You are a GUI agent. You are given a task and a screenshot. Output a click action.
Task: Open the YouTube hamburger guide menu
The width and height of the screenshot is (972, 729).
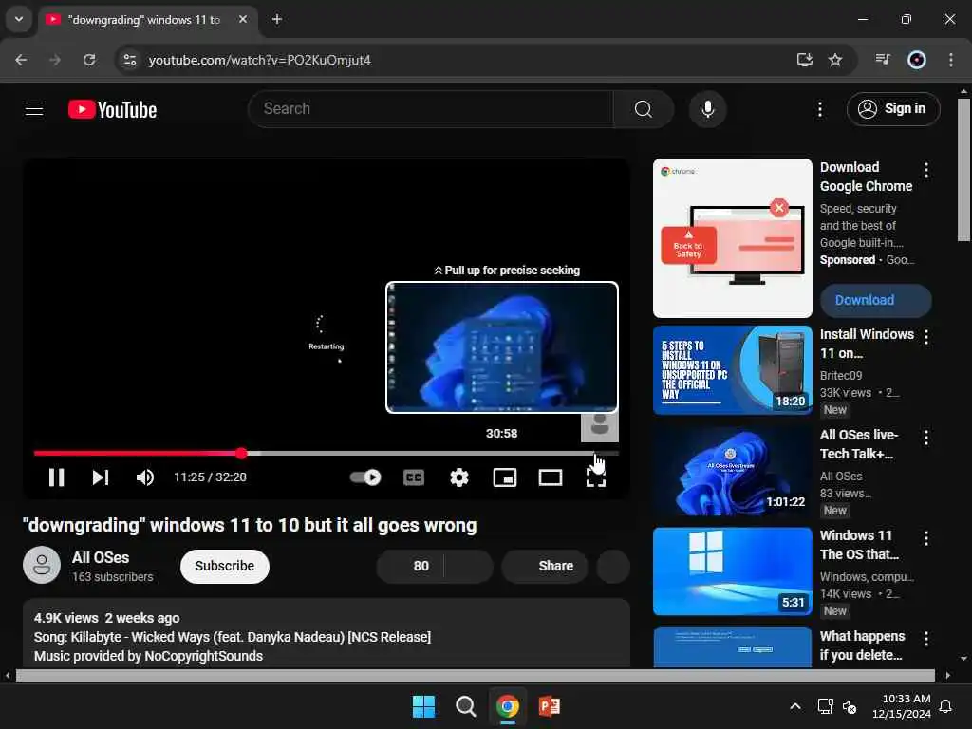pyautogui.click(x=34, y=109)
